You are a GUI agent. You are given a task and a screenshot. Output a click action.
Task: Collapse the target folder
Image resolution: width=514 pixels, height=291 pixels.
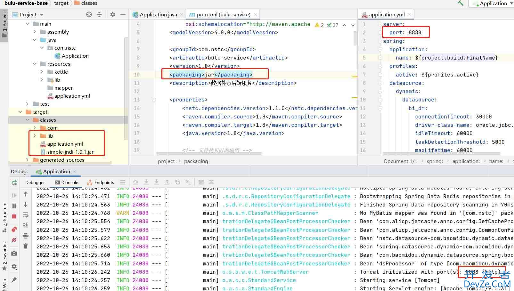(20, 112)
